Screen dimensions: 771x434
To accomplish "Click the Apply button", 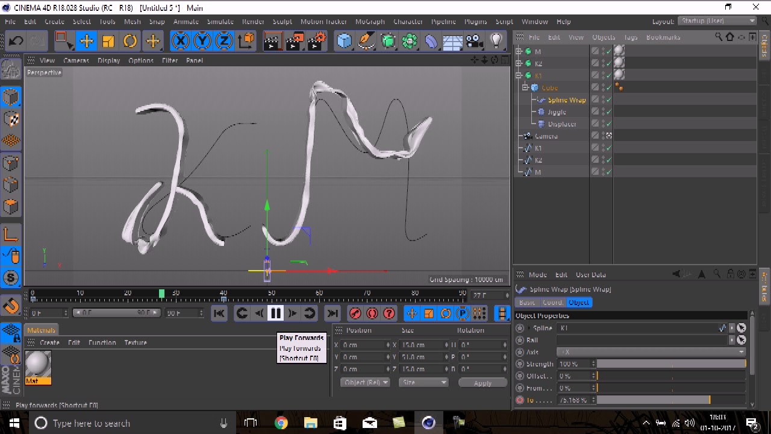I will point(482,383).
